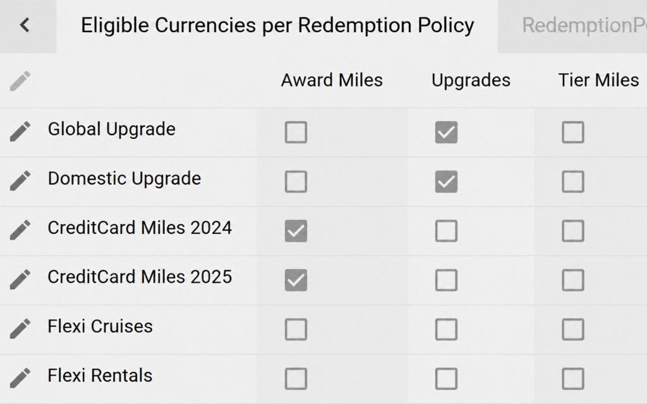Click the CreditCard Miles 2025 edit pencil
Viewport: 647px width, 404px height.
20,280
